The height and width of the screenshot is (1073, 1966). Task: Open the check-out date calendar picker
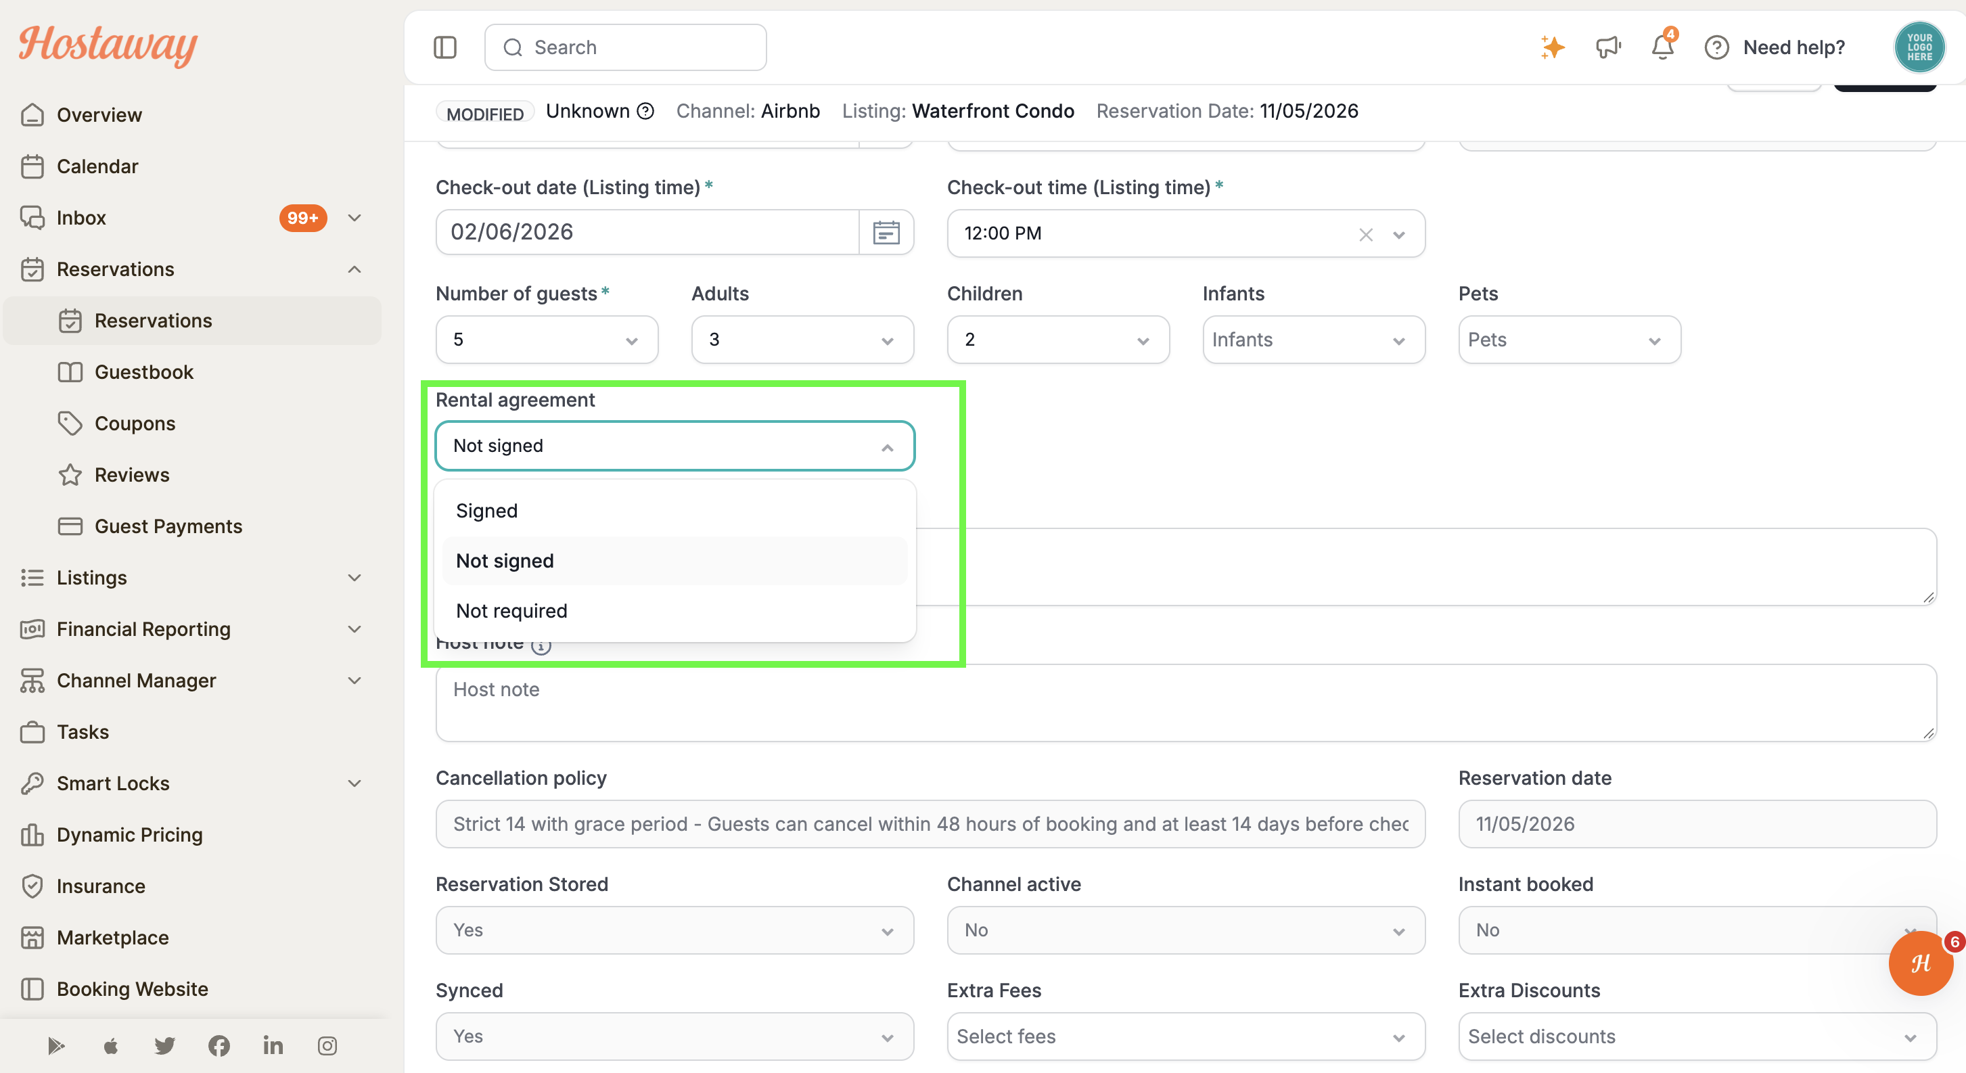pos(886,232)
